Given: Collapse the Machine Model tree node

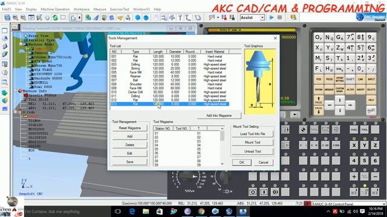Looking at the screenshot, I should 21,44.
